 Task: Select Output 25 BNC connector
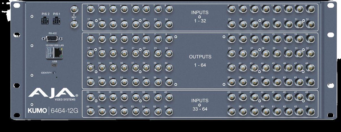click(x=232, y=53)
